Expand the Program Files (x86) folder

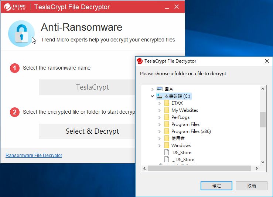[x=159, y=131]
